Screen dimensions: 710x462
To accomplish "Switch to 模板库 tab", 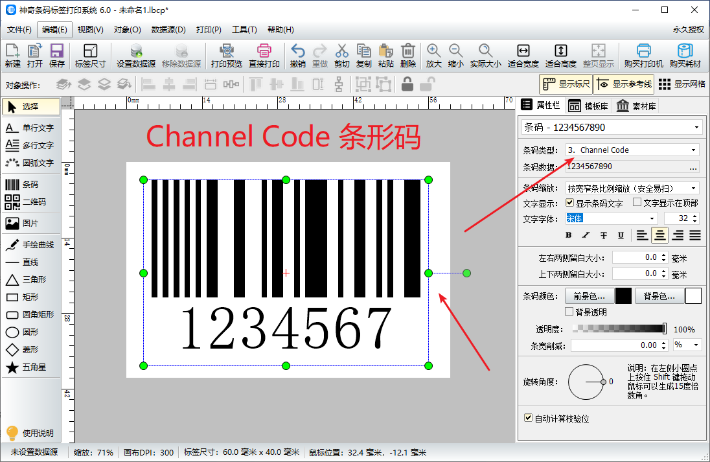I will point(588,106).
